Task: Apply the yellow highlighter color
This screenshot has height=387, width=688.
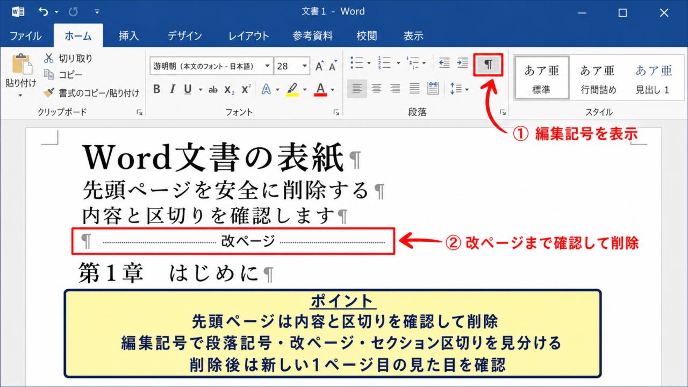Action: pyautogui.click(x=292, y=89)
